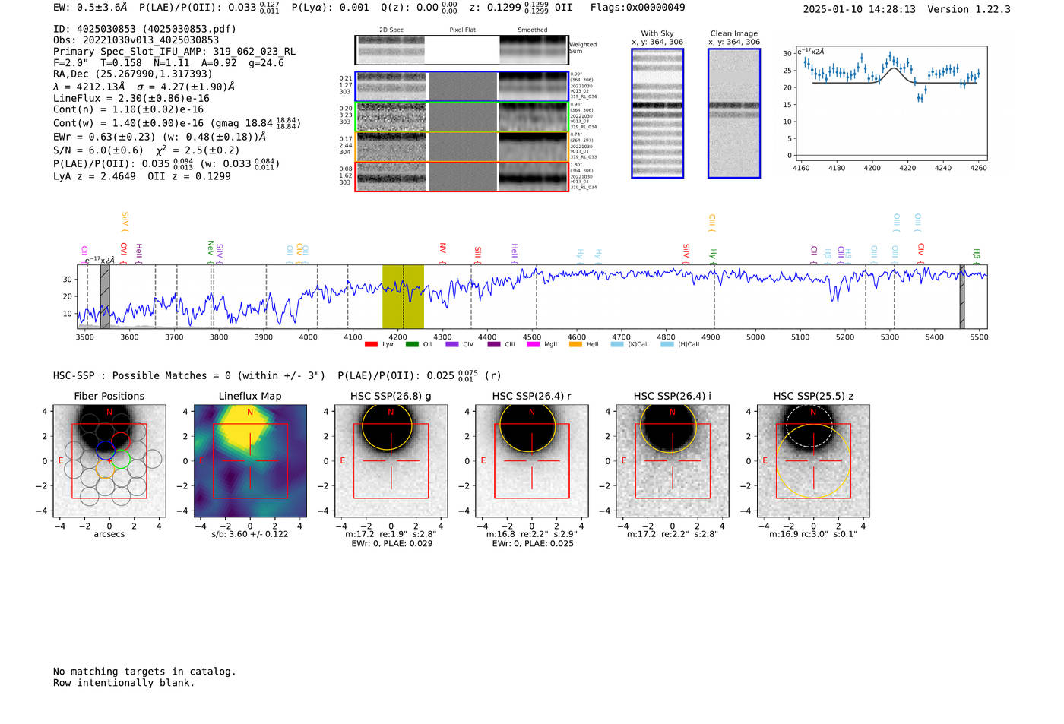
Task: Click the dark purple CIII legend swatch
Action: [x=494, y=345]
